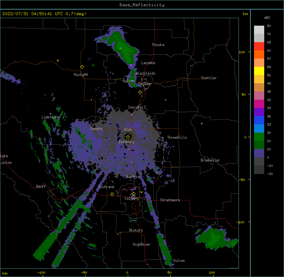Select the yellow diamond marker between Olds and Didsbury
Viewport: 284px width, 277px height.
coord(128,137)
